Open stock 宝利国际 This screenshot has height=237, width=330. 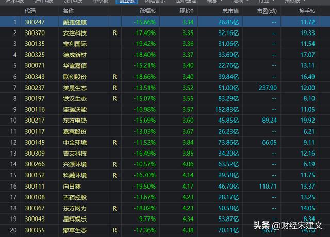click(75, 44)
